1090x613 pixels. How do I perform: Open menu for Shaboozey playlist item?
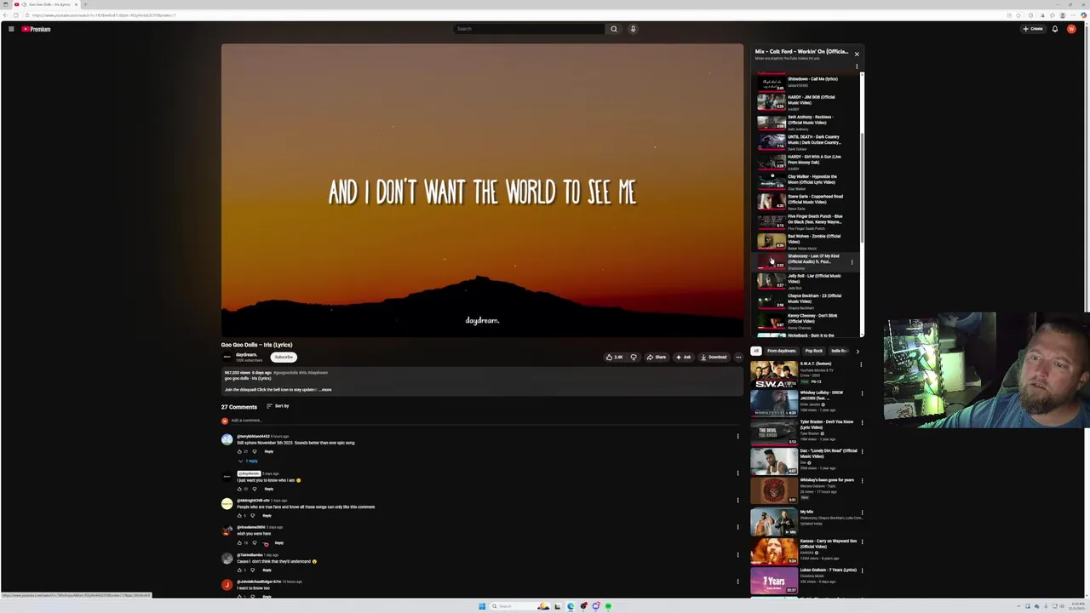pos(852,261)
